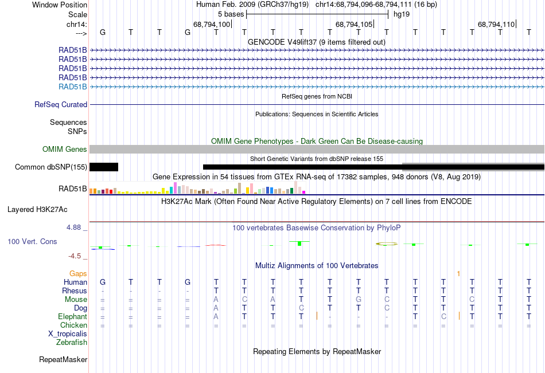The image size is (545, 373).
Task: Open the Gene Expression in 54 tissues GTEx title
Action: [x=317, y=177]
